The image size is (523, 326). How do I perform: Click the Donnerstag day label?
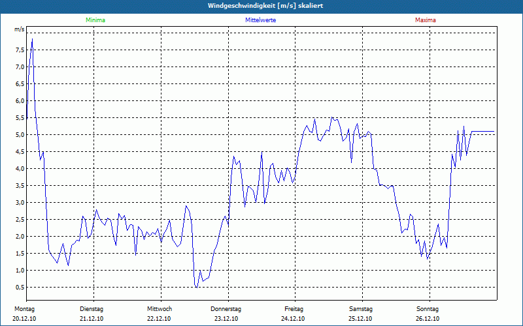coord(226,309)
